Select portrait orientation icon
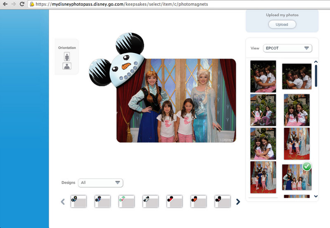 pyautogui.click(x=67, y=56)
